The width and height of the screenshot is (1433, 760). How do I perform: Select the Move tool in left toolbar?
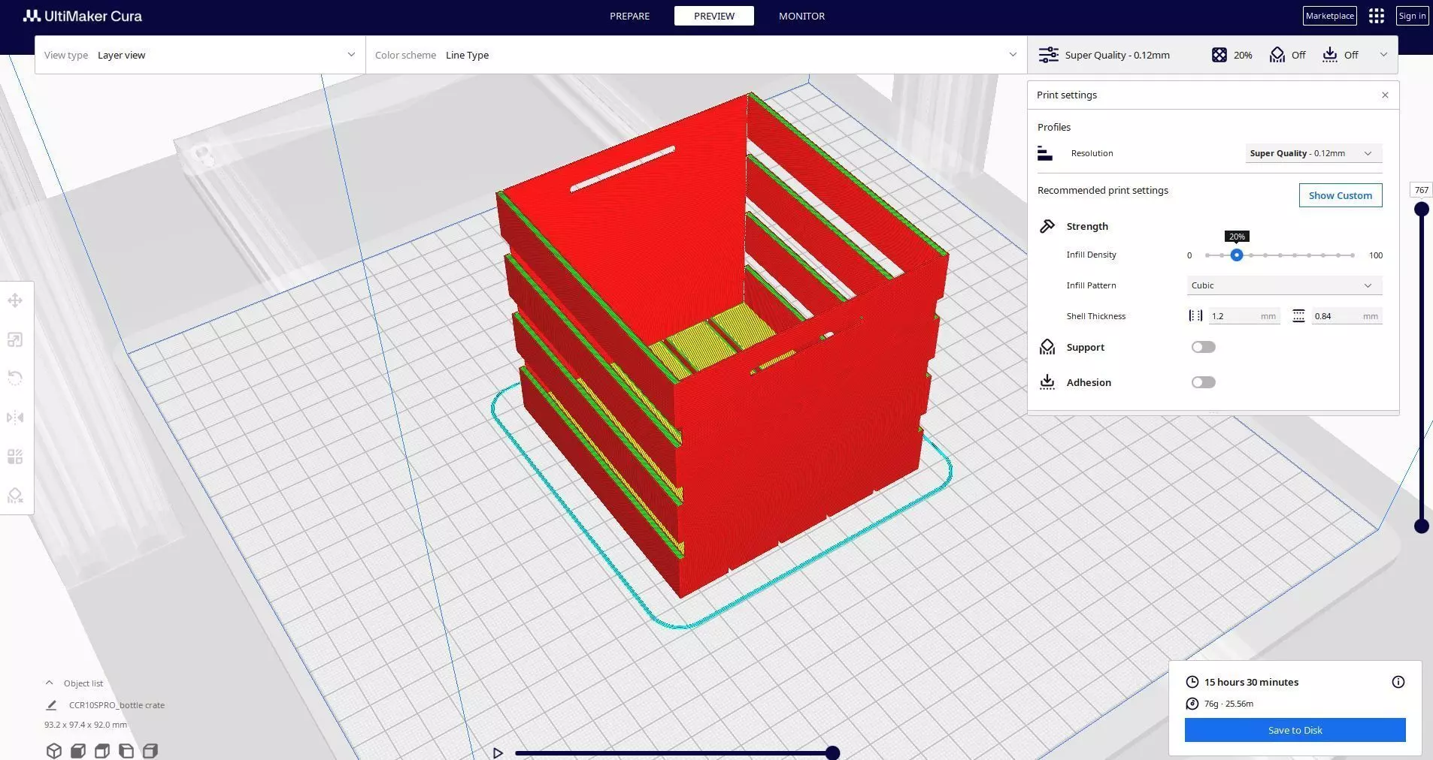click(x=15, y=301)
